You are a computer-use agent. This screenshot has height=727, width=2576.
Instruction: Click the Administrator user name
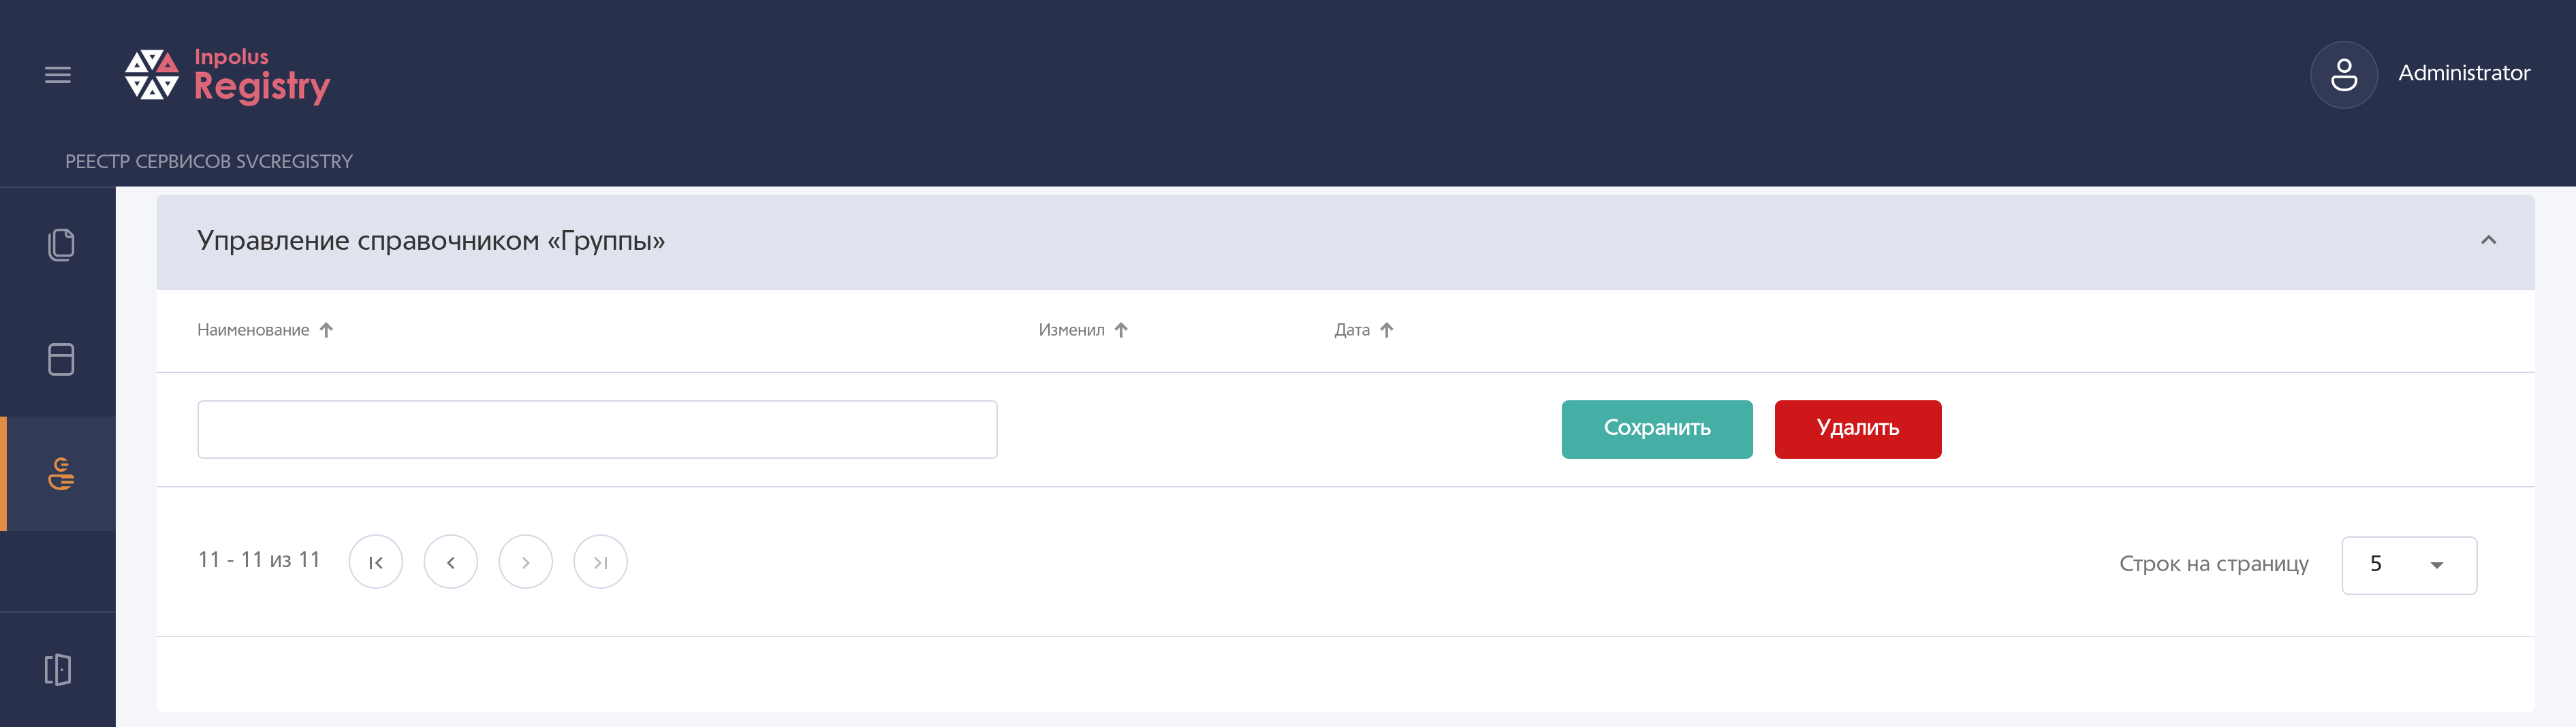click(2463, 73)
